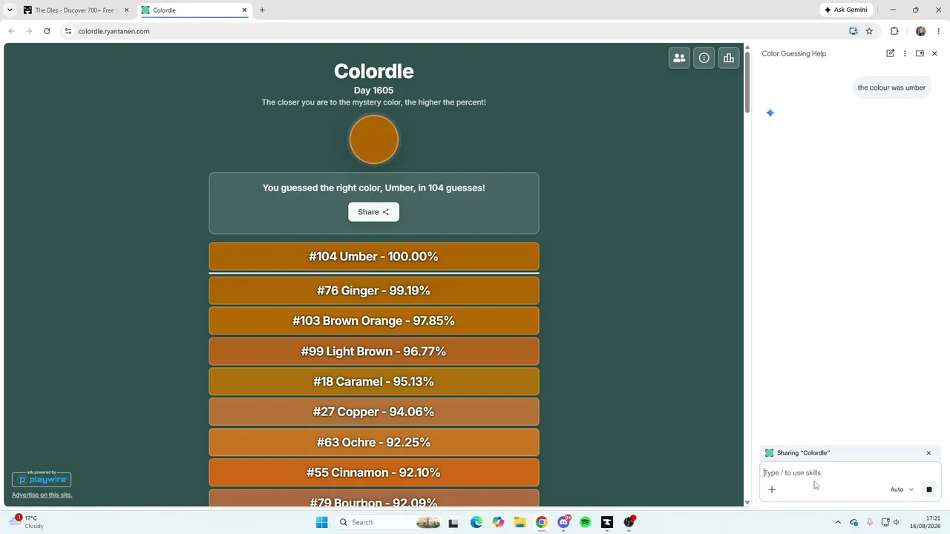Click the Advertise on this site link
Viewport: 950px width, 534px height.
[x=42, y=495]
